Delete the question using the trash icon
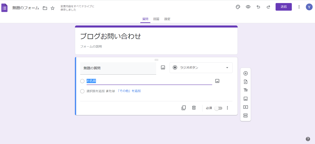Screen dimensions: 315x144 click(x=194, y=108)
